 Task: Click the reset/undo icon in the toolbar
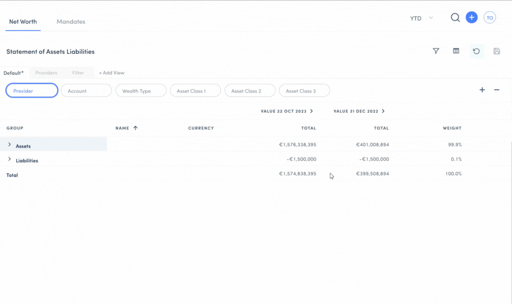point(476,51)
